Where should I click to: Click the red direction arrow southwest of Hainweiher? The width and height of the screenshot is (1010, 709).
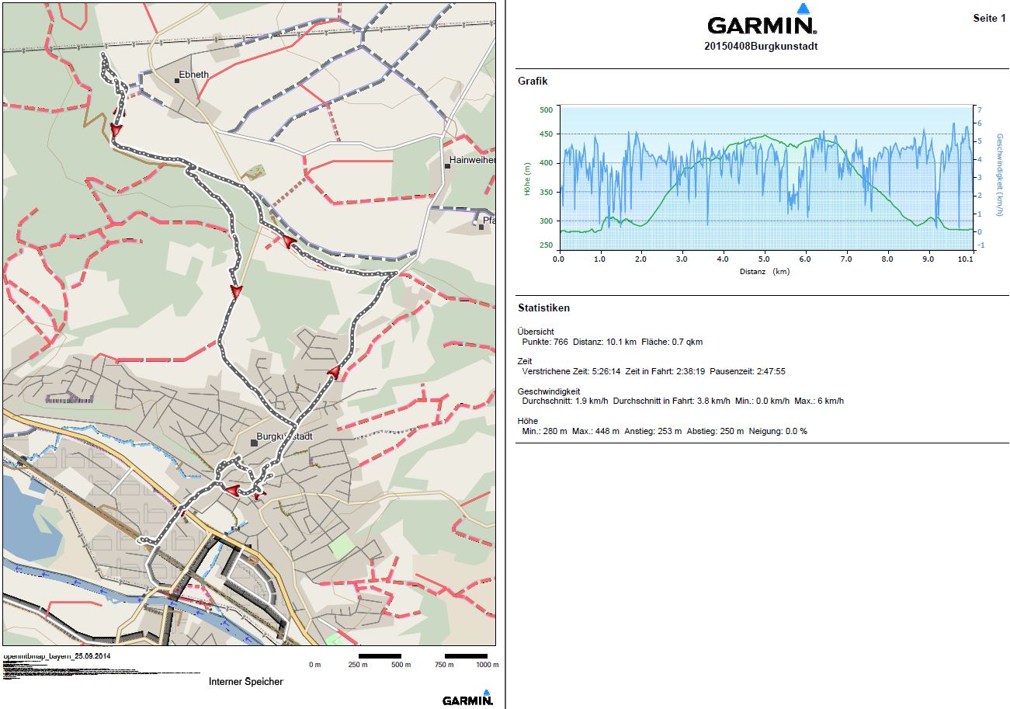click(x=289, y=242)
